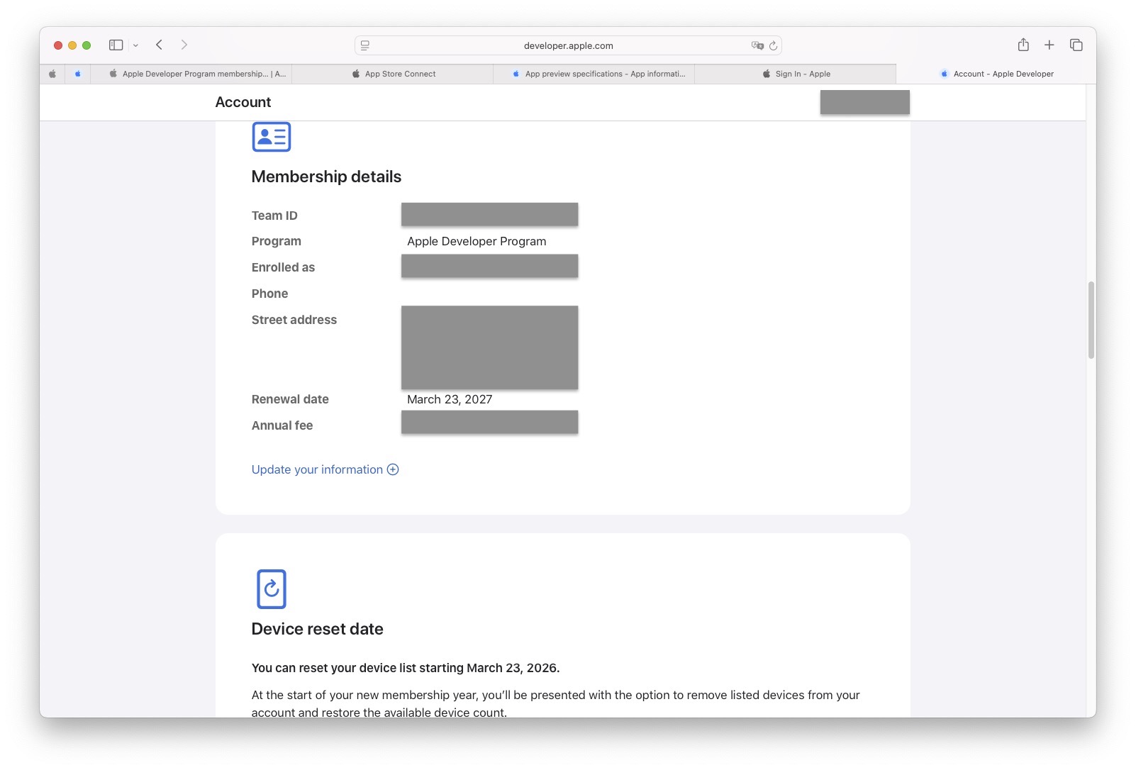Toggle the Safari sidebar
This screenshot has height=770, width=1136.
[x=116, y=45]
